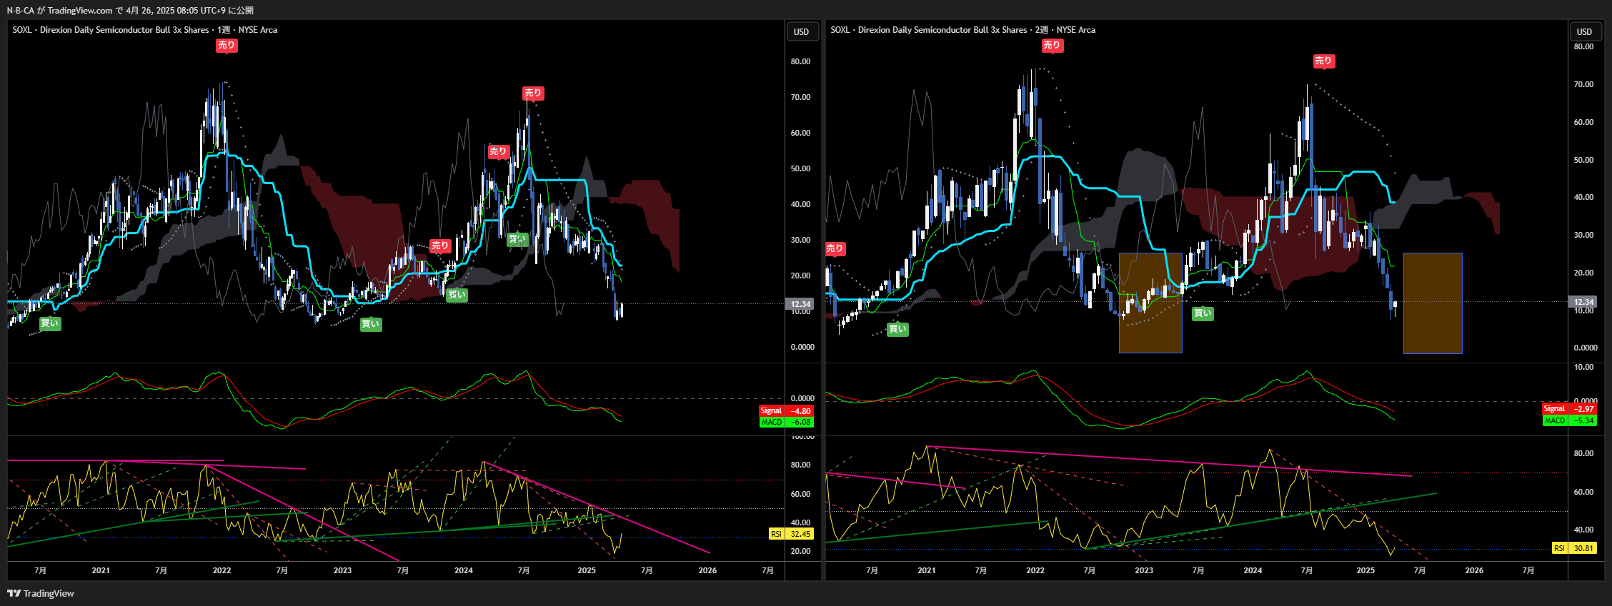Select the 売り label near 55 on the 1週 chart
This screenshot has height=606, width=1612.
[x=498, y=151]
